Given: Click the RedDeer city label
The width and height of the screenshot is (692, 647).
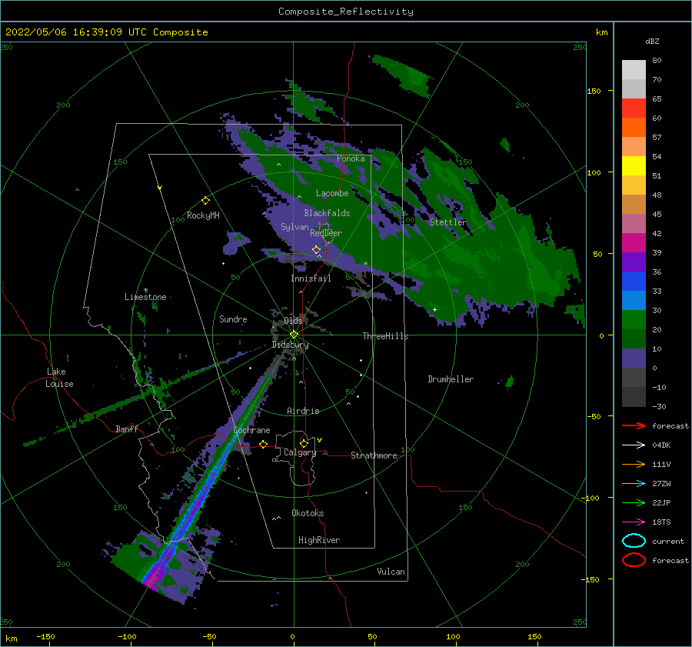Looking at the screenshot, I should [x=326, y=233].
